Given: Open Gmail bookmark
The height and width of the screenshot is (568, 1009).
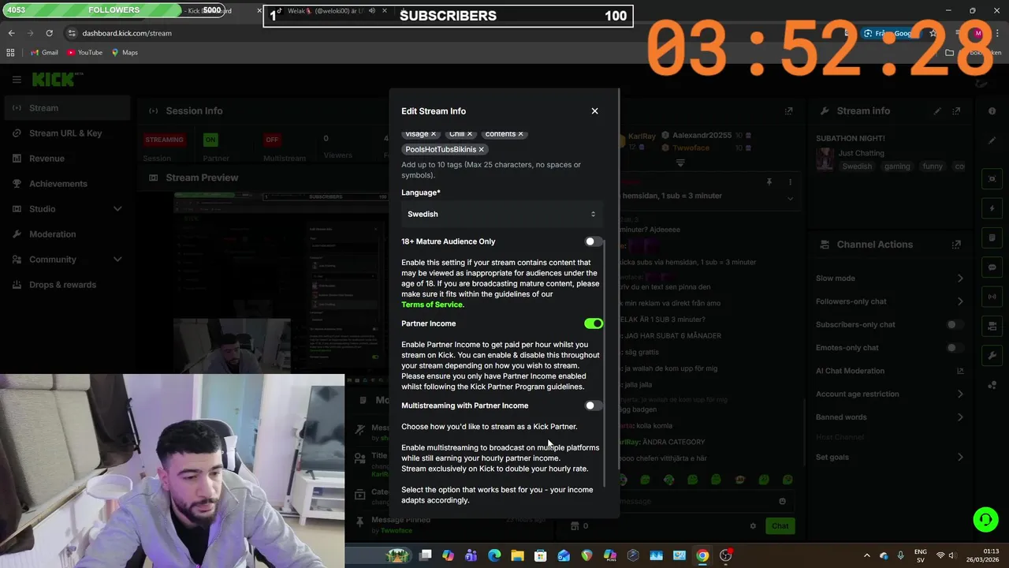Looking at the screenshot, I should point(44,52).
